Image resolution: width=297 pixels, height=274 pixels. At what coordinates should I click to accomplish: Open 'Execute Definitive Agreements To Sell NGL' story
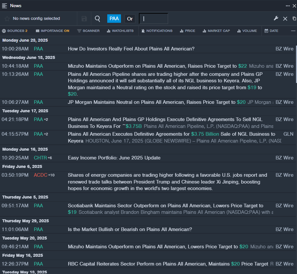[x=165, y=123]
